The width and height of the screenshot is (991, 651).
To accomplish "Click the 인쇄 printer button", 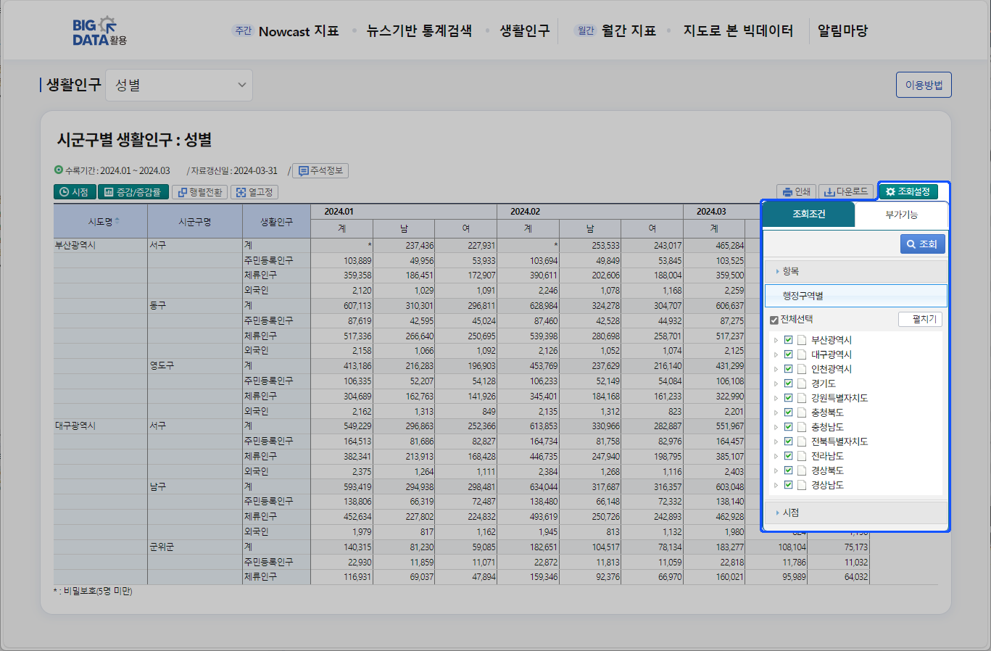I will (796, 191).
